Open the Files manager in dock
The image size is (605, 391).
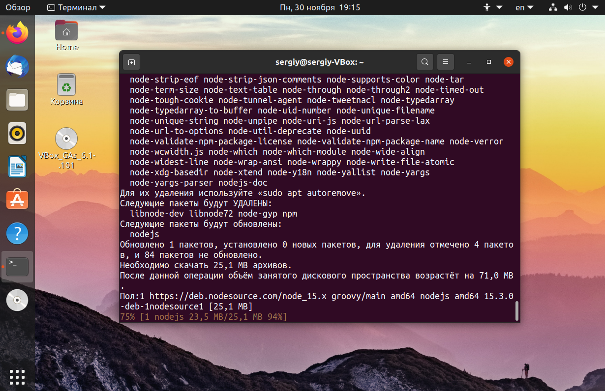(17, 100)
